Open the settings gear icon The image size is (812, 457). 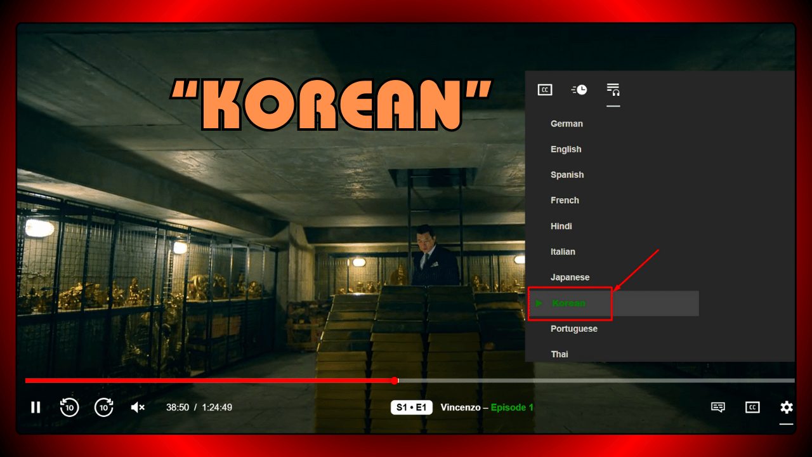tap(787, 407)
